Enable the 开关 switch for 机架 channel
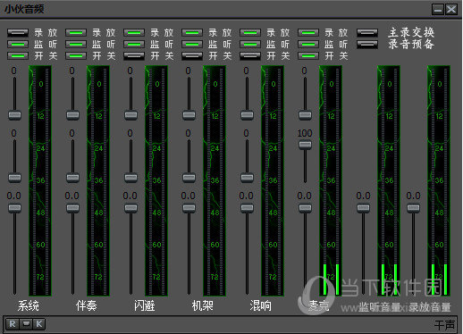Screen dimensions: 463x334 pyautogui.click(x=192, y=55)
